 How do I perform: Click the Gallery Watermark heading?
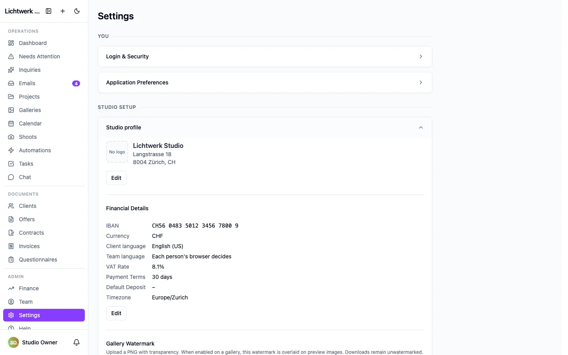point(130,344)
